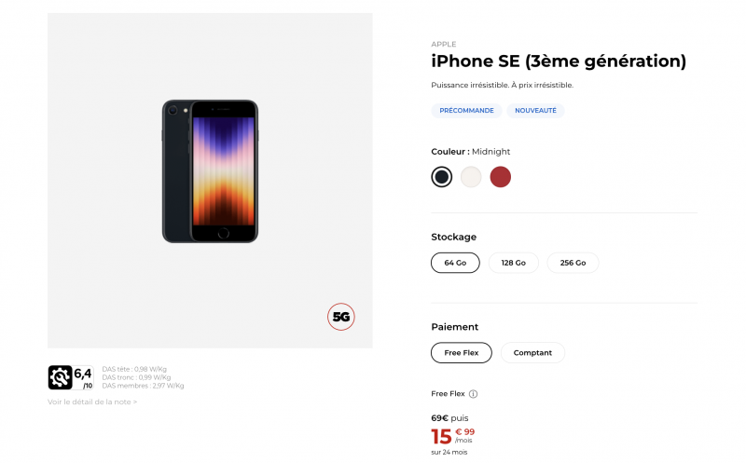This screenshot has height=463, width=746.
Task: Select Free Flex payment option
Action: [461, 353]
